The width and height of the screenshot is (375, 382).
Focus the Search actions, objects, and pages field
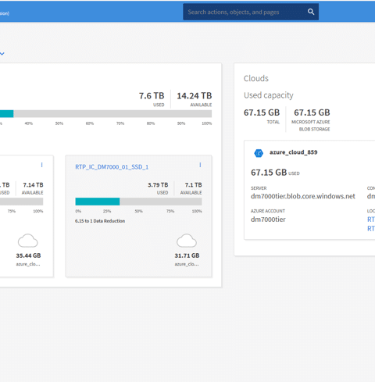tap(251, 12)
